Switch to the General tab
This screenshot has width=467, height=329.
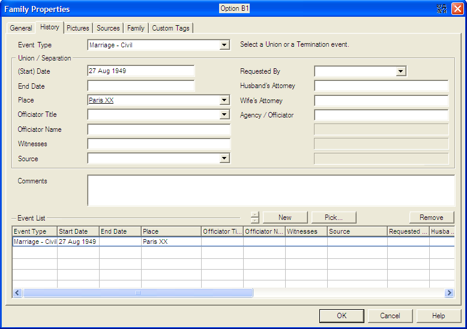[21, 28]
